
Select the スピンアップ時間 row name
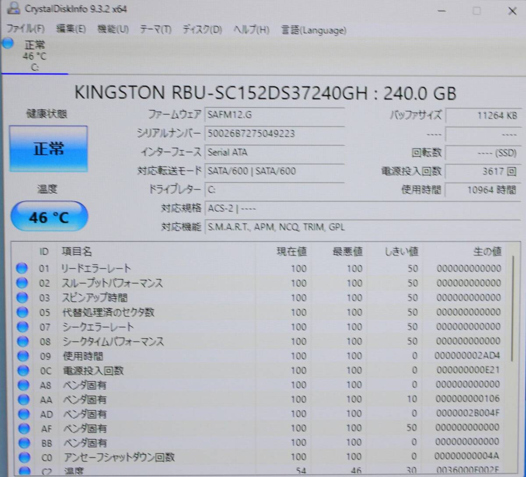pyautogui.click(x=95, y=298)
